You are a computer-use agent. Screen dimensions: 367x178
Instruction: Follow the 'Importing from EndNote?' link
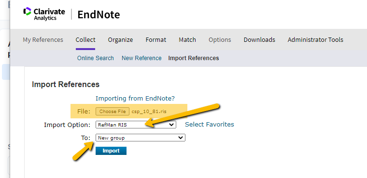click(x=135, y=99)
